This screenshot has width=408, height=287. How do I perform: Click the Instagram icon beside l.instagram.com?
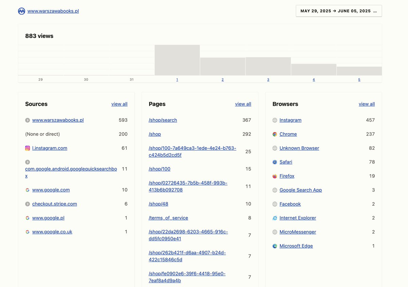point(27,148)
